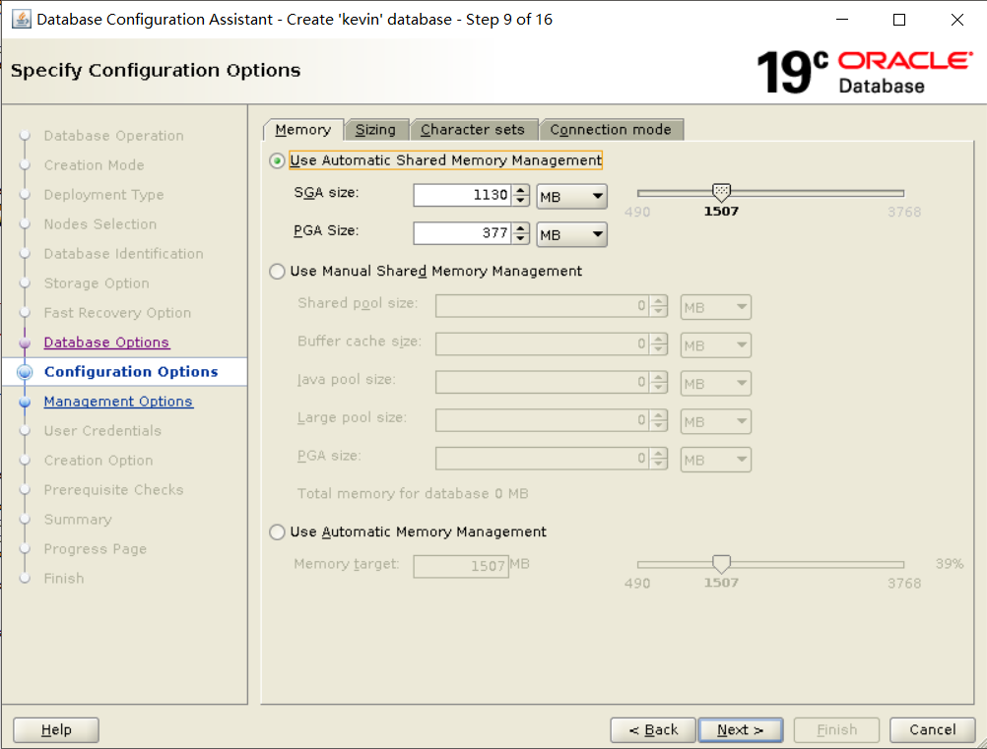
Task: Click Database Operation in steps list
Action: [x=114, y=136]
